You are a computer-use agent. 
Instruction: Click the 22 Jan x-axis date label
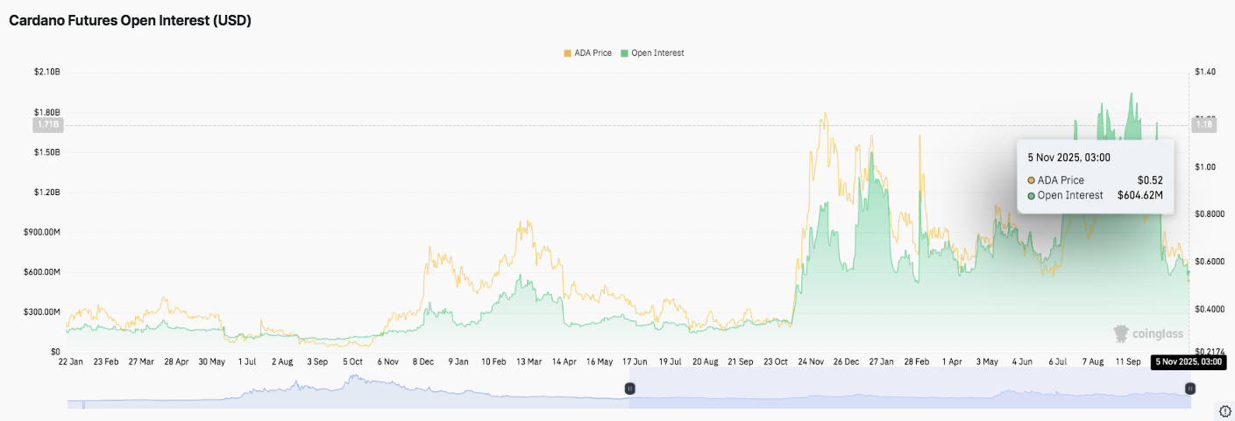pyautogui.click(x=71, y=361)
